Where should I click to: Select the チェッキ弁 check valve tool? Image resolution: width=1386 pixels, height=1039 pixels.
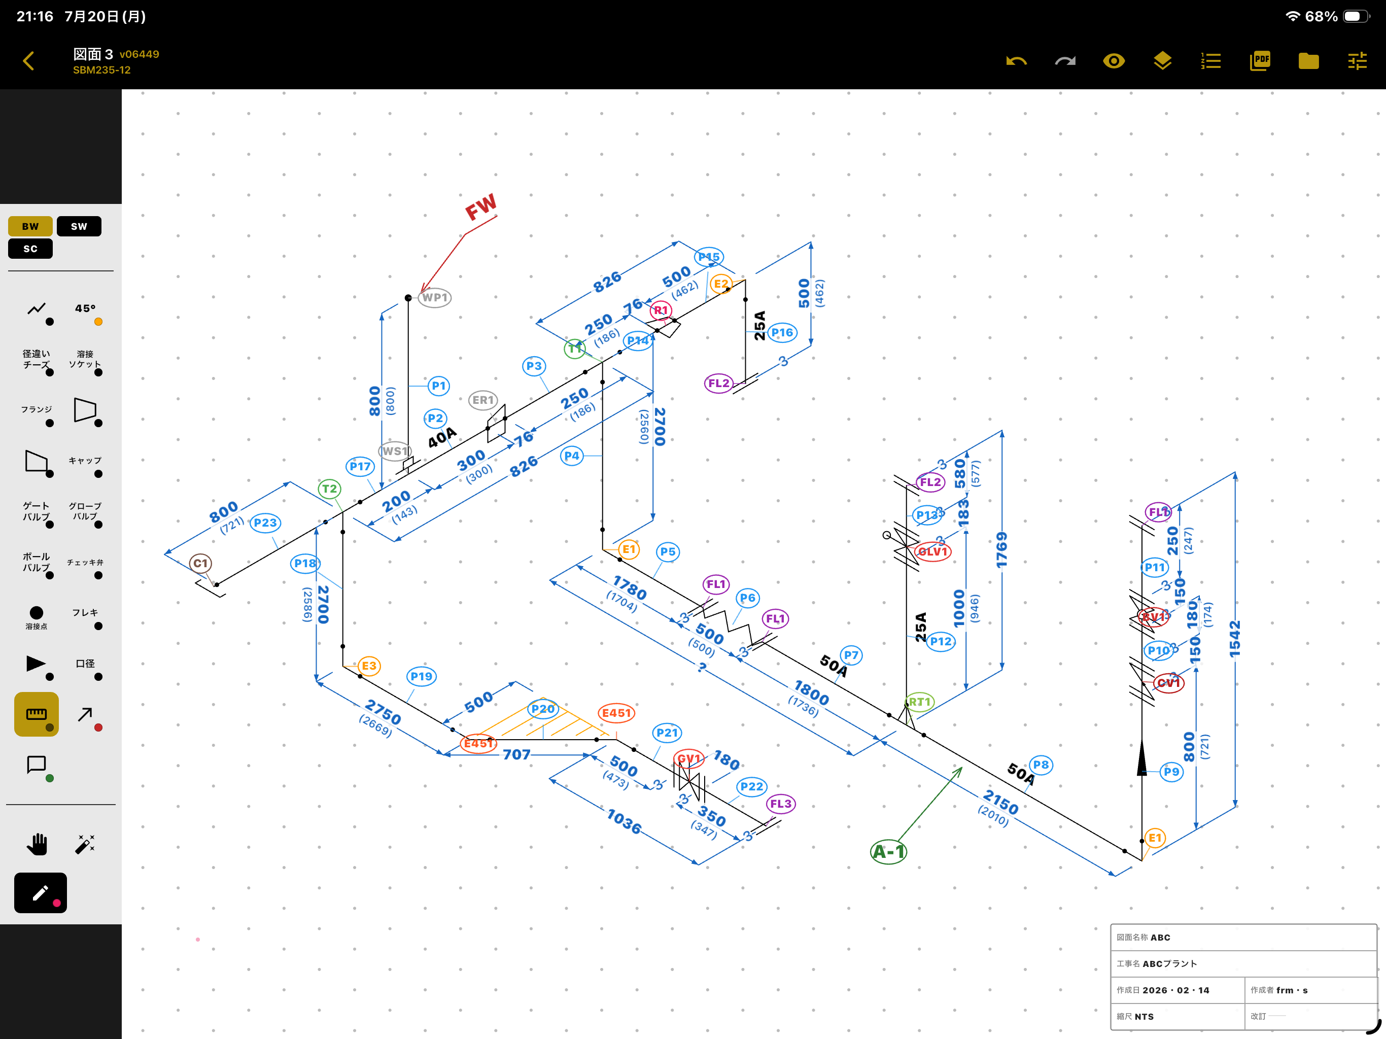(x=85, y=563)
